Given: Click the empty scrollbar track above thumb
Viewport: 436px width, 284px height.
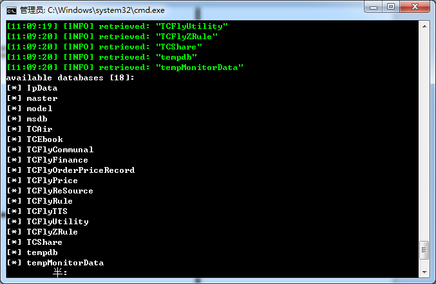Looking at the screenshot, I should click(x=424, y=136).
